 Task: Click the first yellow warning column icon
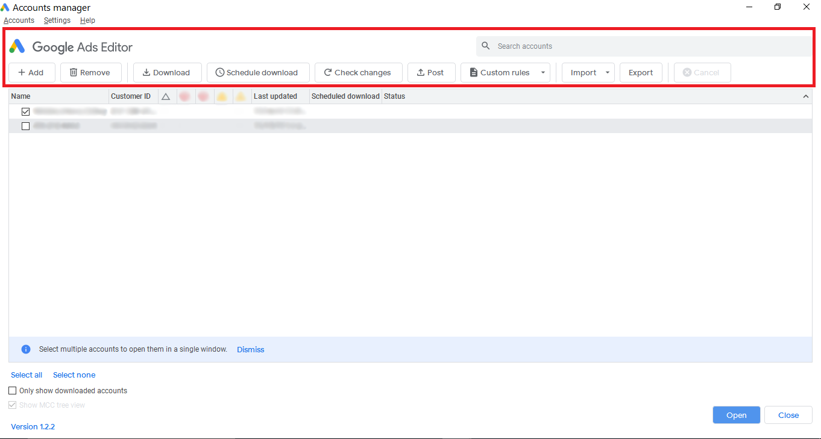coord(222,96)
